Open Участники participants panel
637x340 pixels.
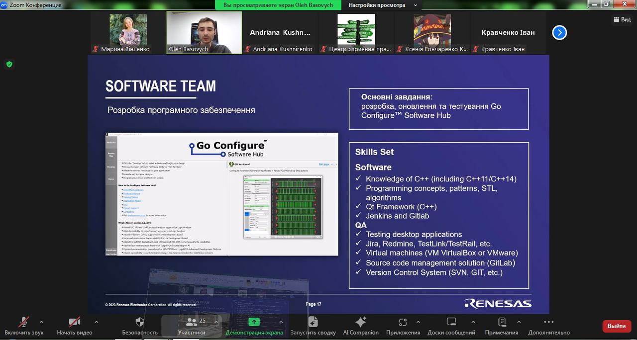pos(192,322)
